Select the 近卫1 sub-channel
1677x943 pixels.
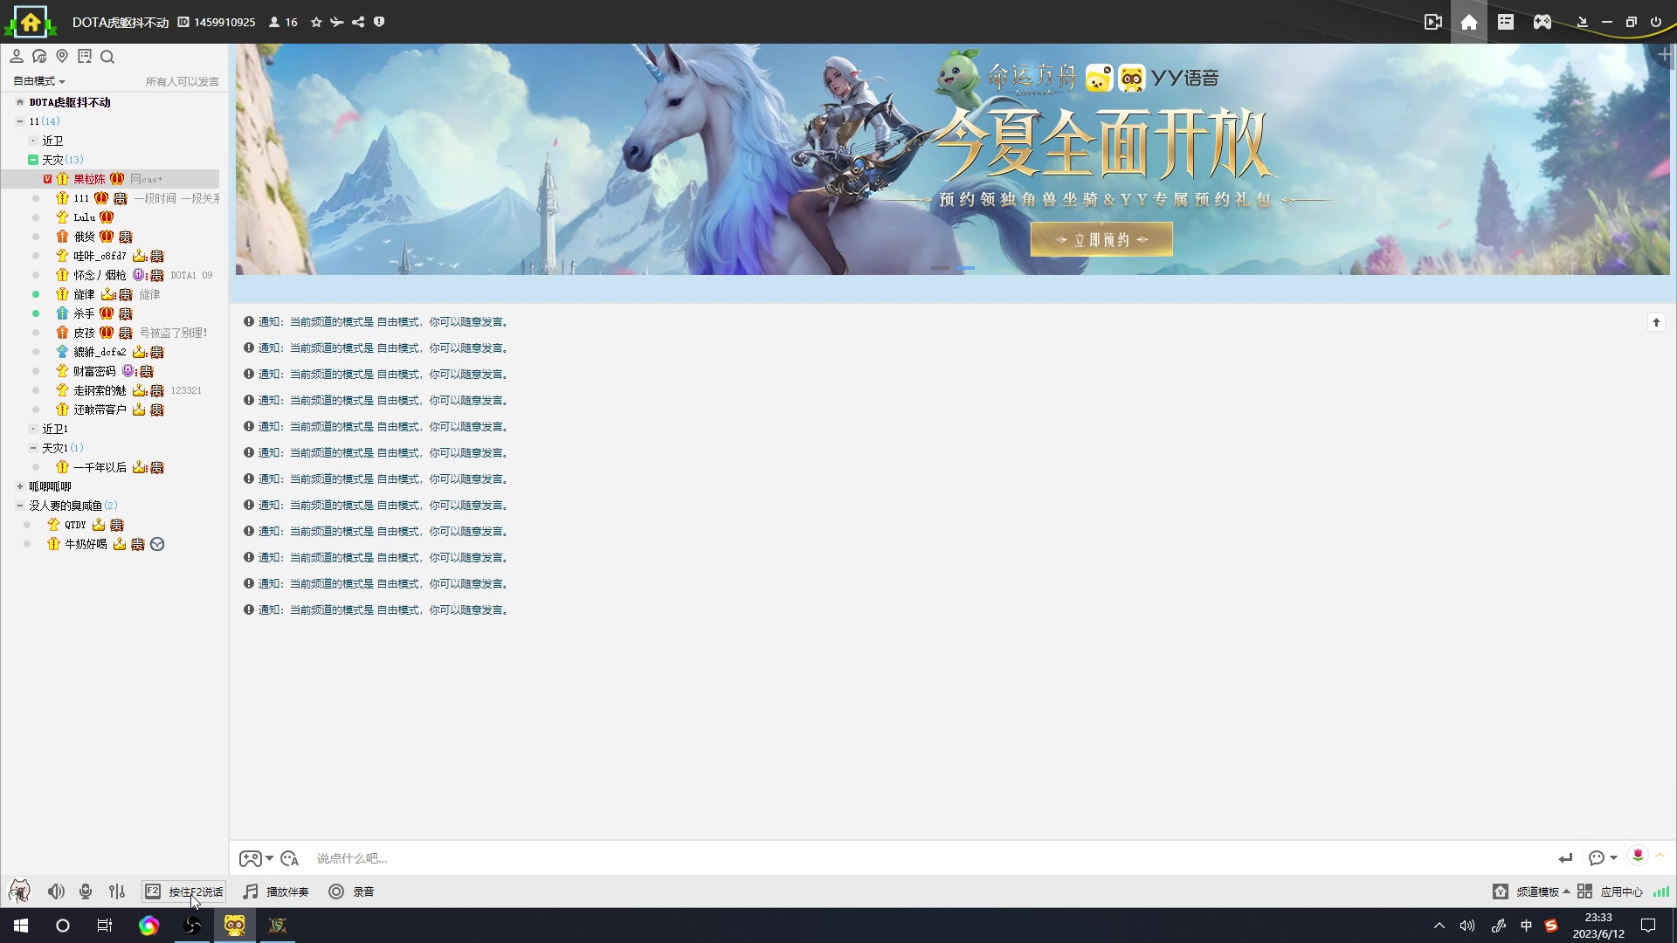pyautogui.click(x=55, y=429)
